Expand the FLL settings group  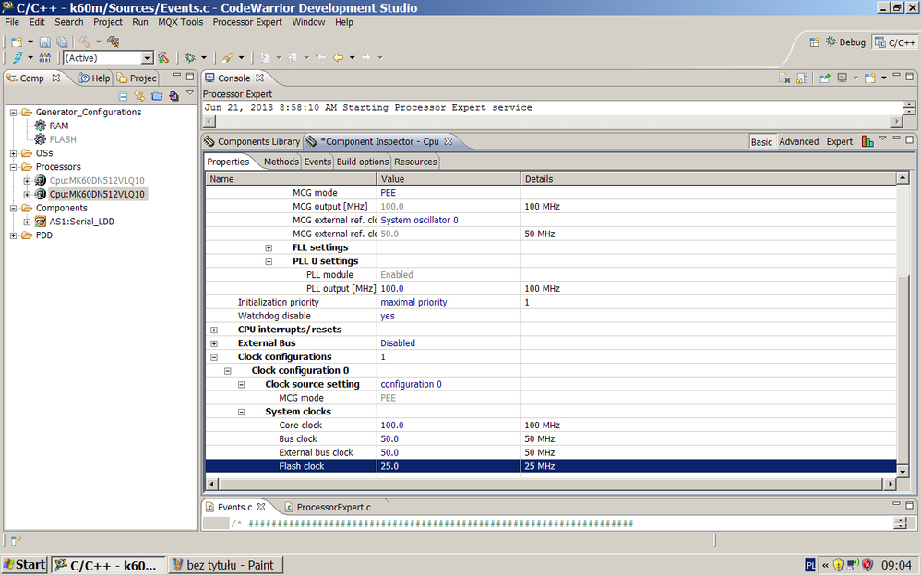pos(269,248)
